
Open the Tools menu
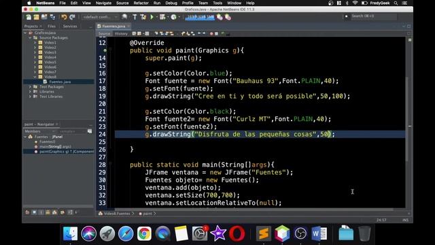click(217, 3)
